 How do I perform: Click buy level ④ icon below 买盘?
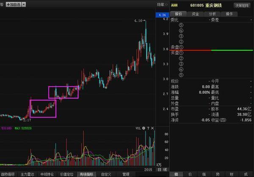[181, 69]
